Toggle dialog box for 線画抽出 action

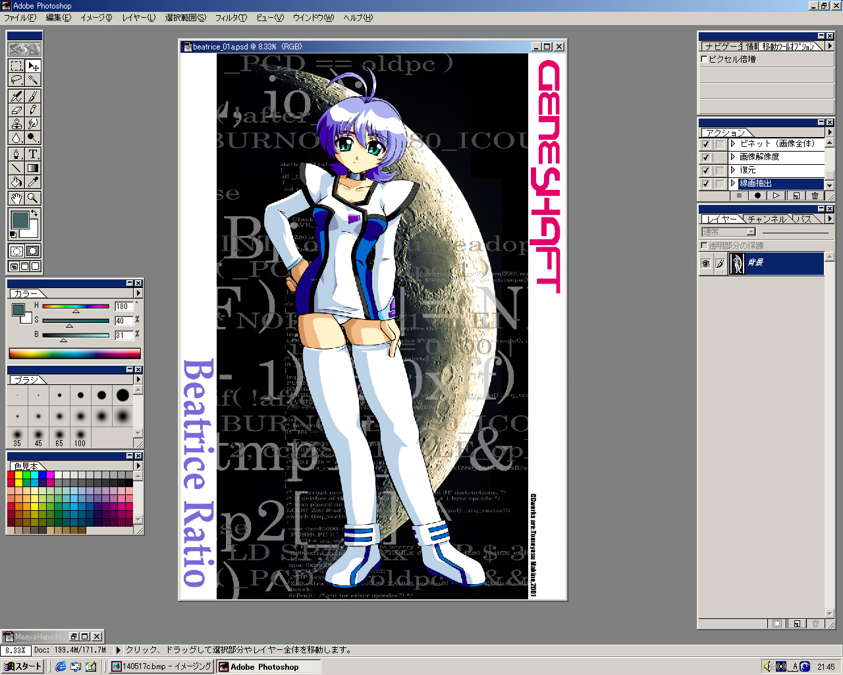[720, 183]
